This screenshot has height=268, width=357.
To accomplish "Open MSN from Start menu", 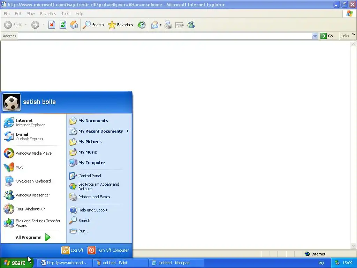I will [x=33, y=167].
